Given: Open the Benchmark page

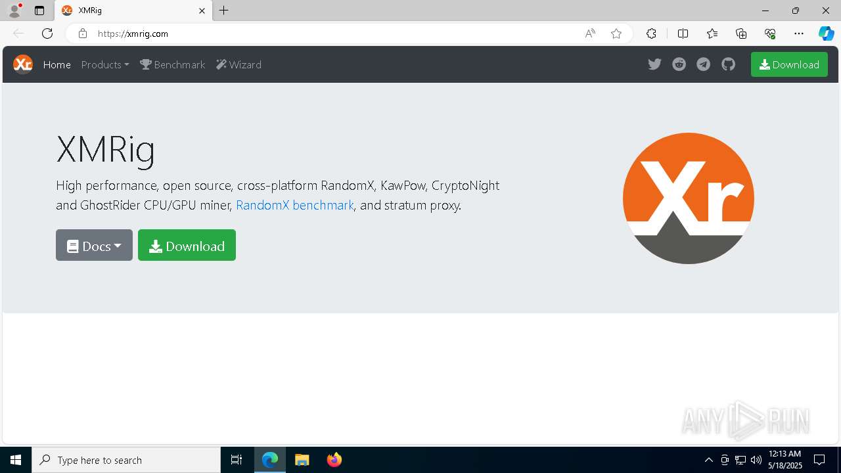Looking at the screenshot, I should click(173, 64).
